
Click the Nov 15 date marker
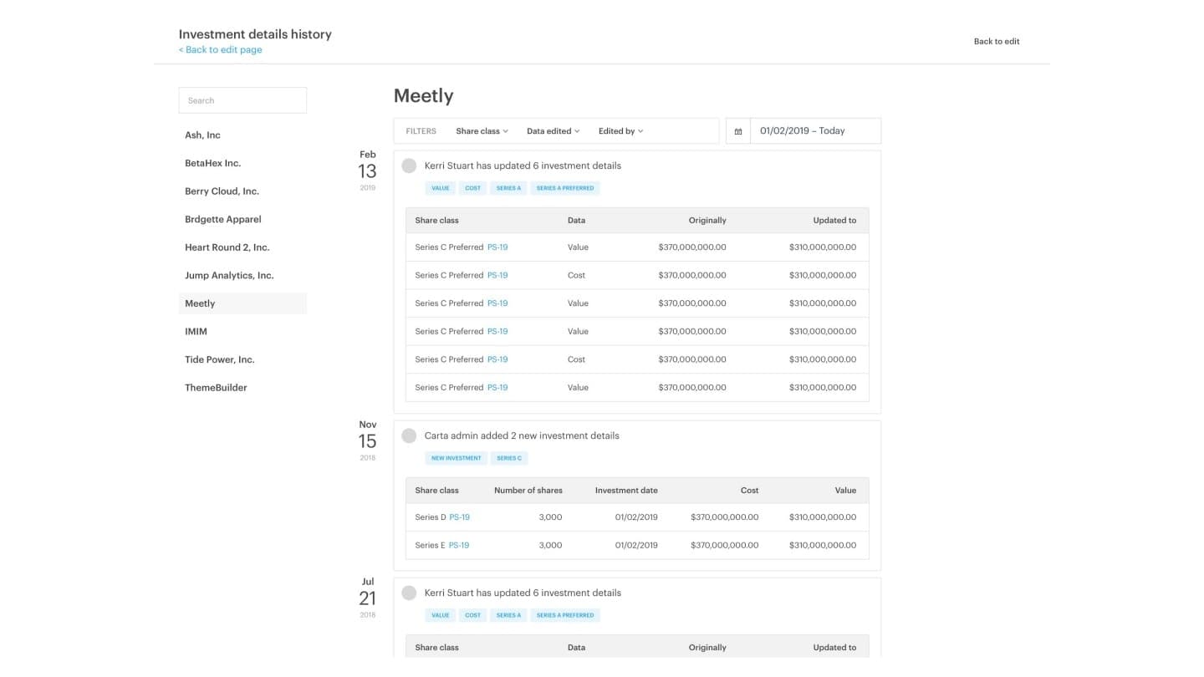[368, 440]
